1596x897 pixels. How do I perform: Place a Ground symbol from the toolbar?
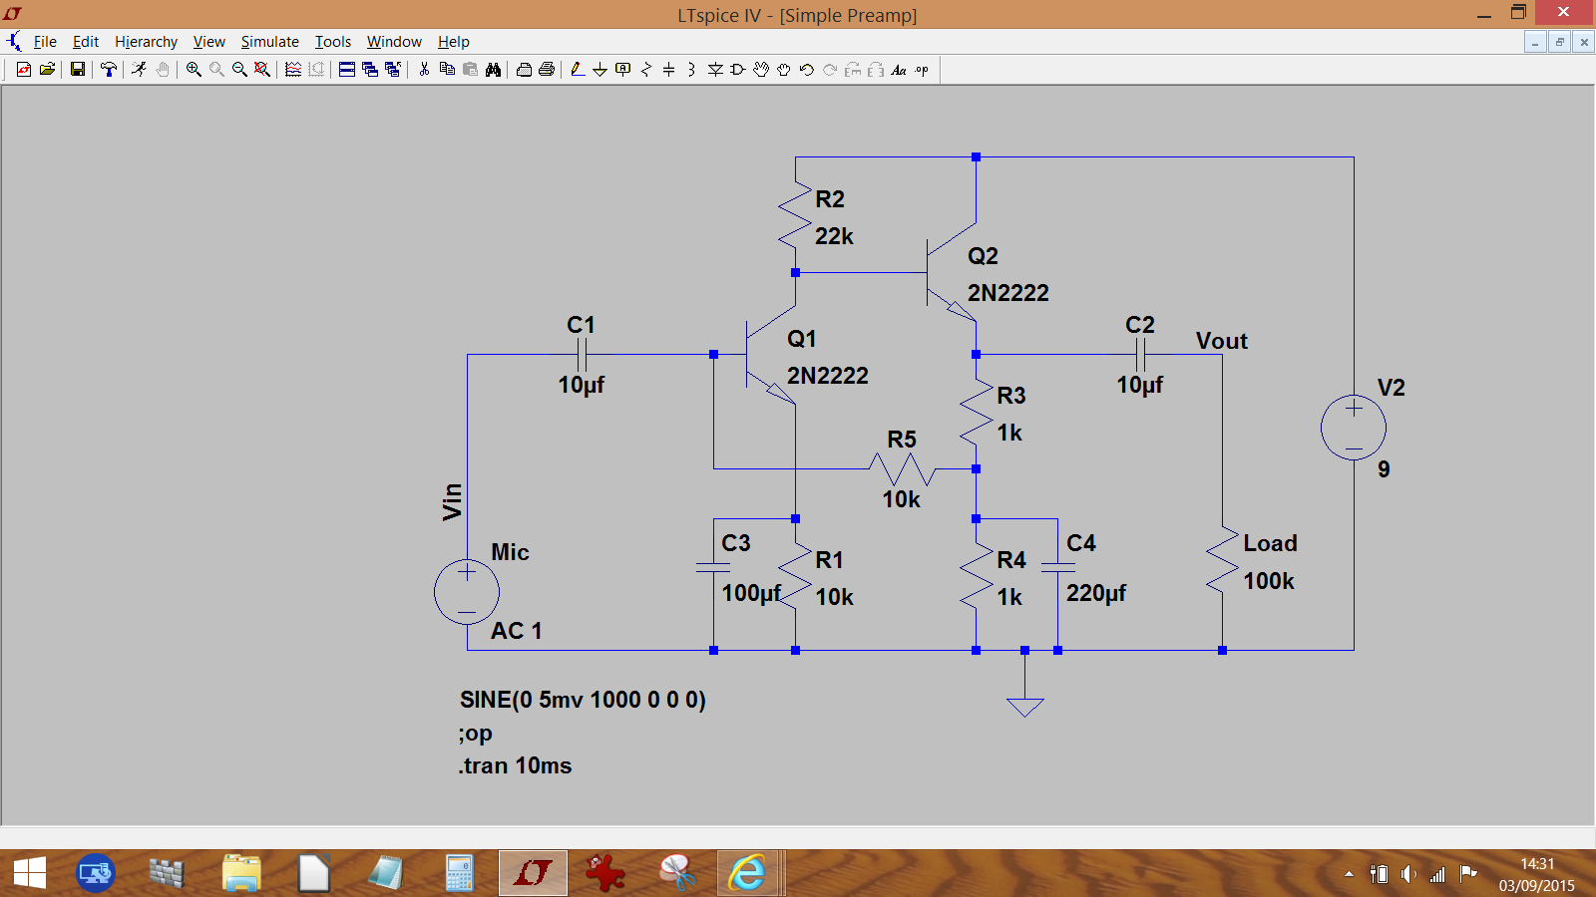point(599,70)
